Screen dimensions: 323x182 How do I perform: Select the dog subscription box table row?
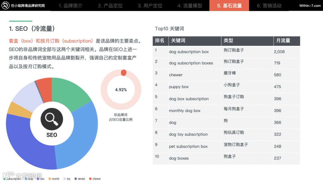[x=226, y=51]
